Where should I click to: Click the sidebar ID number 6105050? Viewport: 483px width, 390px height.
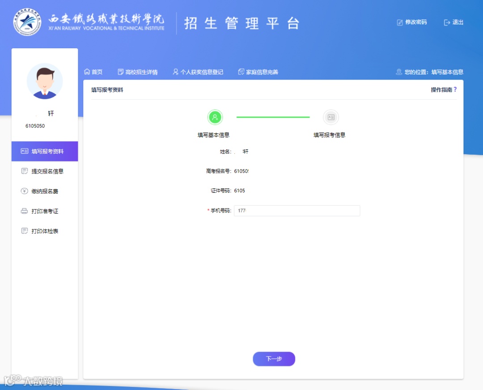pyautogui.click(x=35, y=126)
